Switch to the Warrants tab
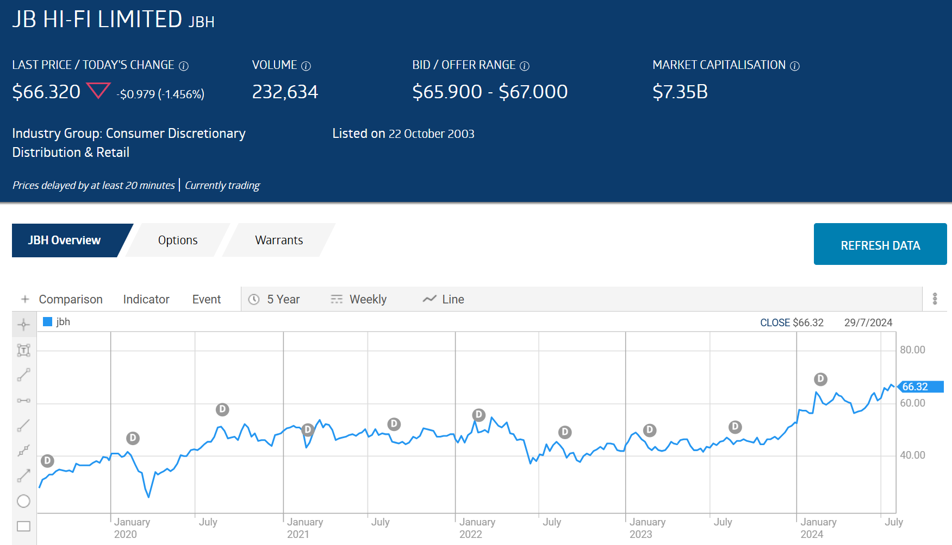Screen dimensions: 952x545 tap(279, 240)
